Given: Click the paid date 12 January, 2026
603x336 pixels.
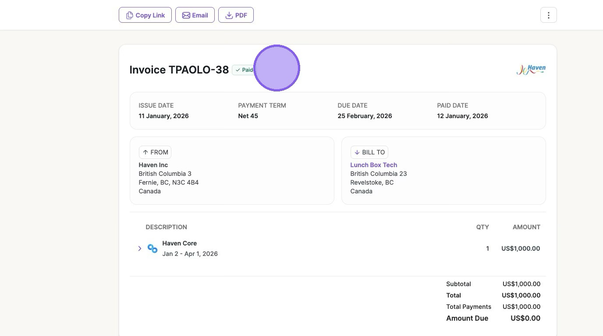Looking at the screenshot, I should 462,116.
